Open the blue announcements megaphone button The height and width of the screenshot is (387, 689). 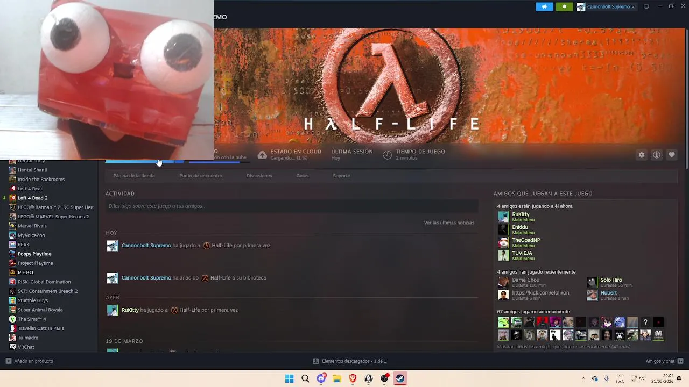coord(544,6)
